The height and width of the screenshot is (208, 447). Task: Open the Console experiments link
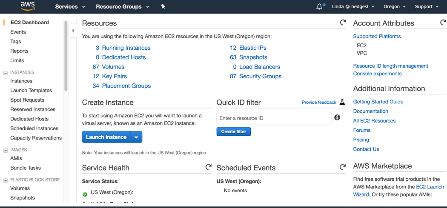tap(378, 74)
